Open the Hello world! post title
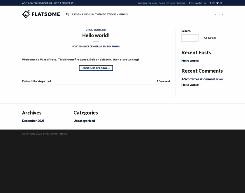 pyautogui.click(x=96, y=35)
